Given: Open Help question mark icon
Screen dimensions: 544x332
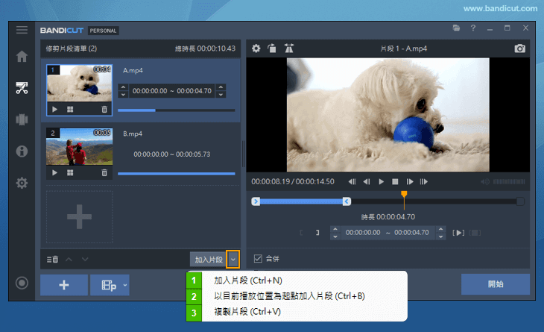Looking at the screenshot, I should click(x=473, y=28).
